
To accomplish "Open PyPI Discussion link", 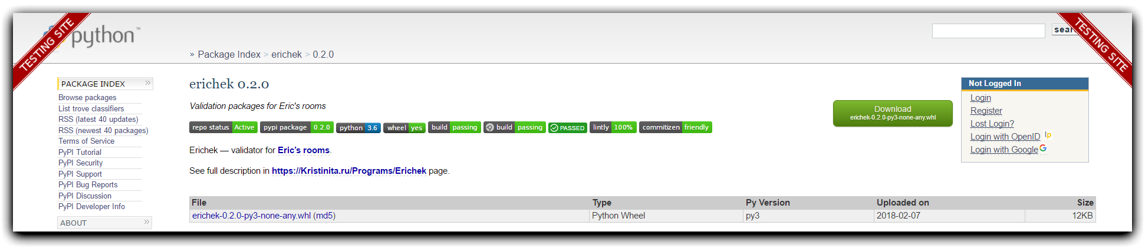I will click(x=85, y=196).
